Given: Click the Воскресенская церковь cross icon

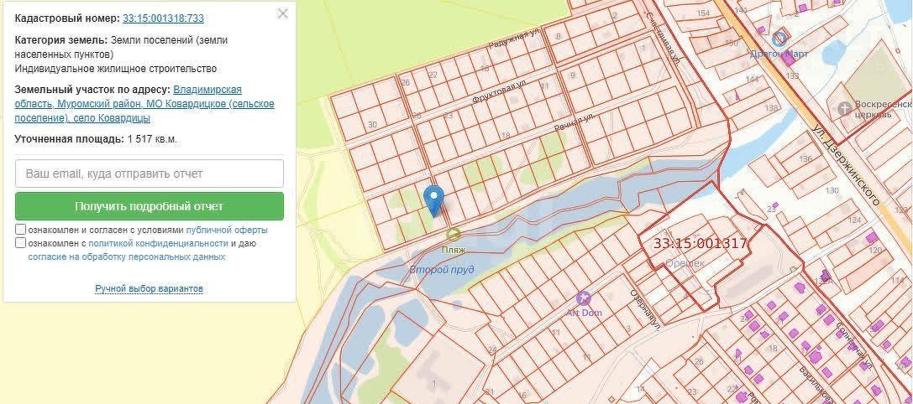Looking at the screenshot, I should tap(843, 108).
